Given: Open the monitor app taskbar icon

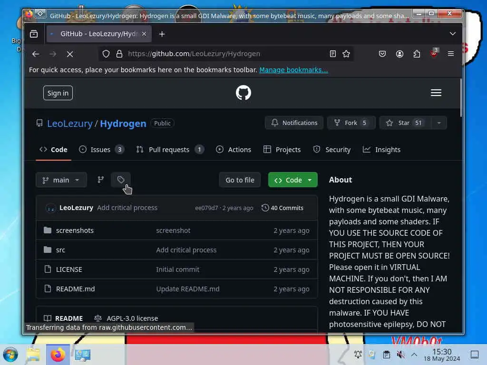Looking at the screenshot, I should [83, 355].
